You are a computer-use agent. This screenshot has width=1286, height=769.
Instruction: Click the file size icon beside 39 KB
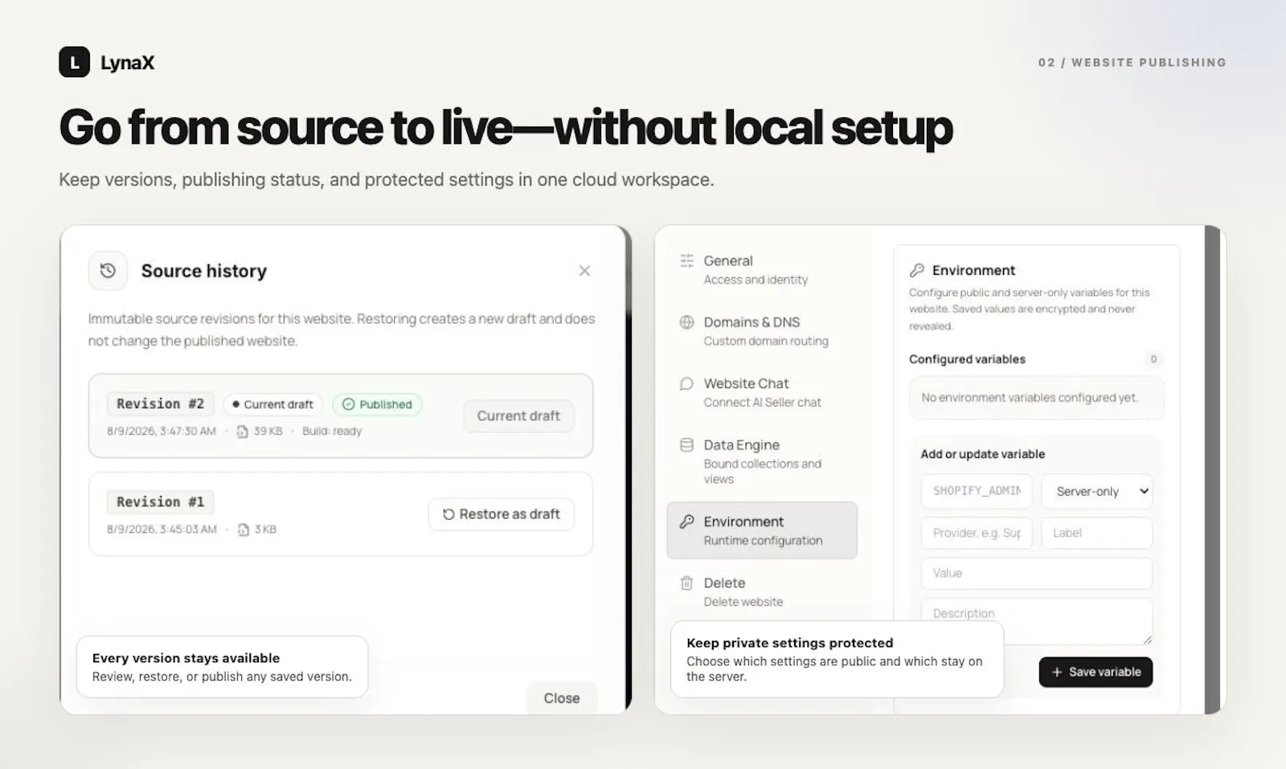242,432
